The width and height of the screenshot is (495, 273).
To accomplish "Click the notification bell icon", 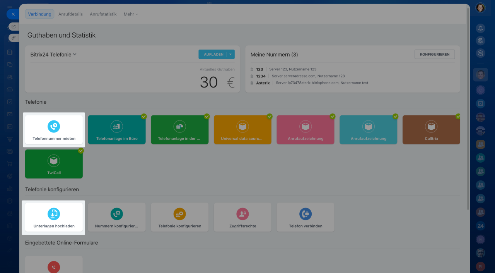I will [480, 28].
